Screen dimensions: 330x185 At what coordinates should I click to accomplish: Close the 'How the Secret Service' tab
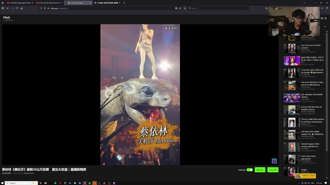61,3
